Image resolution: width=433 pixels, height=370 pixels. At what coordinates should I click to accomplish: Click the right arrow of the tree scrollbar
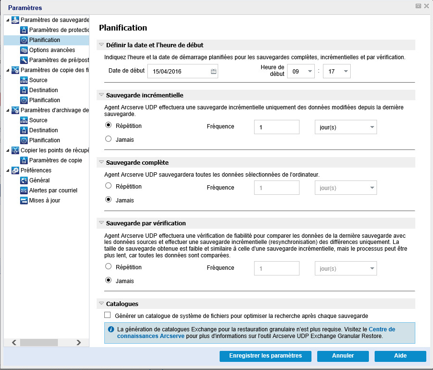point(78,342)
